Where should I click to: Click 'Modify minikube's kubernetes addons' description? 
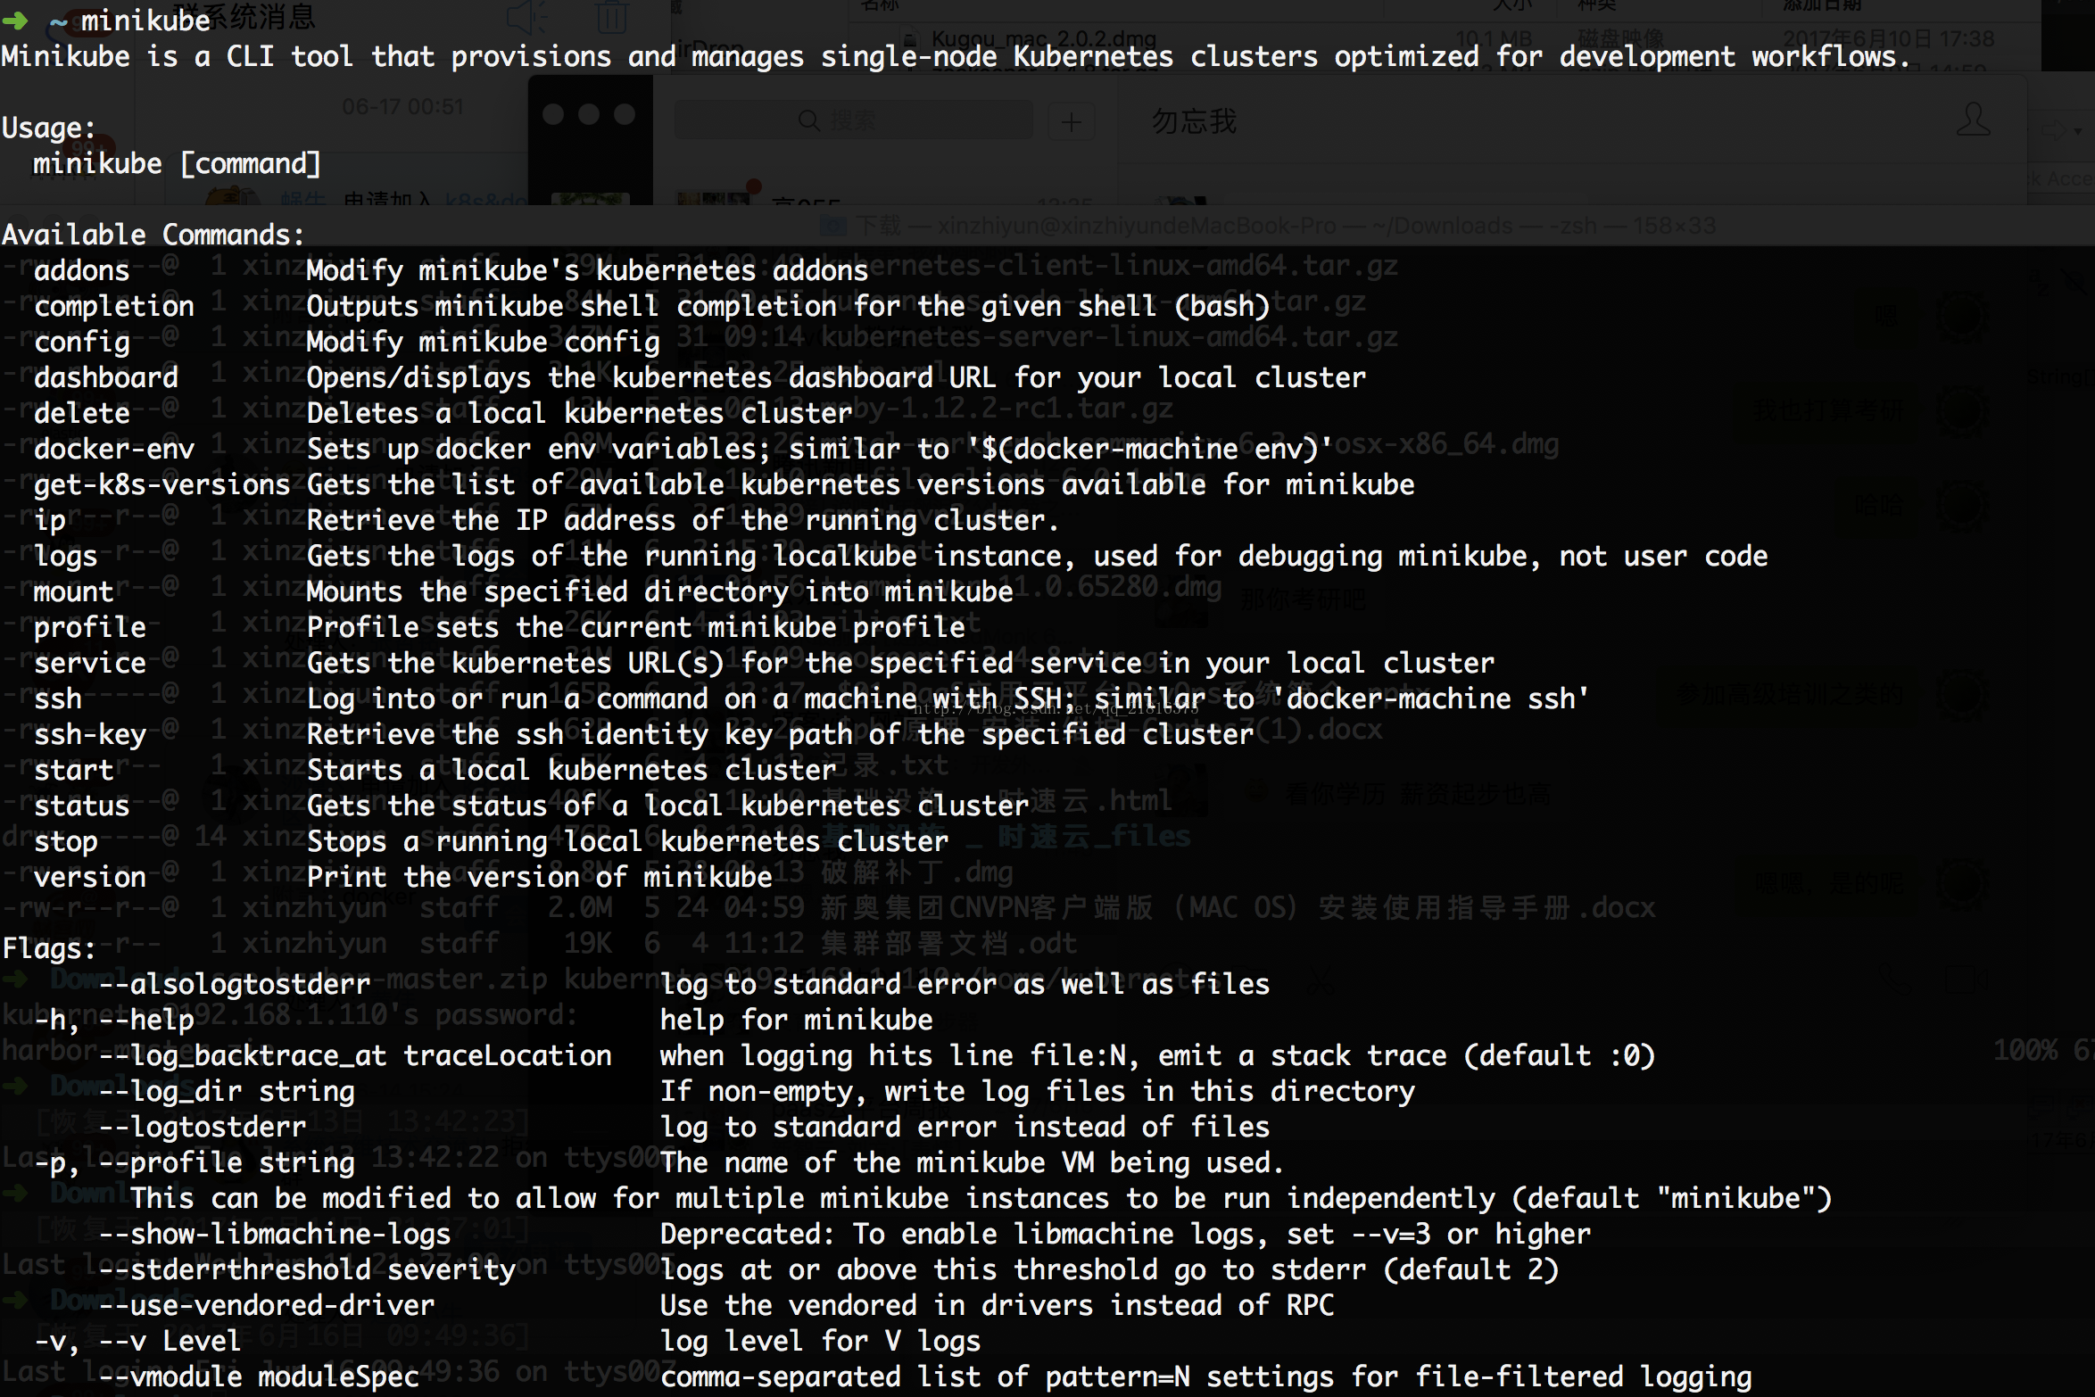tap(587, 270)
